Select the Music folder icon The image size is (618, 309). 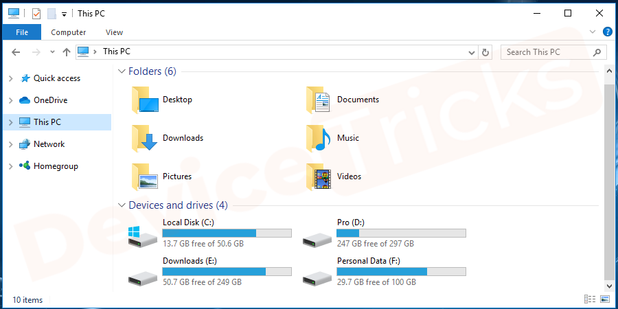(x=319, y=138)
